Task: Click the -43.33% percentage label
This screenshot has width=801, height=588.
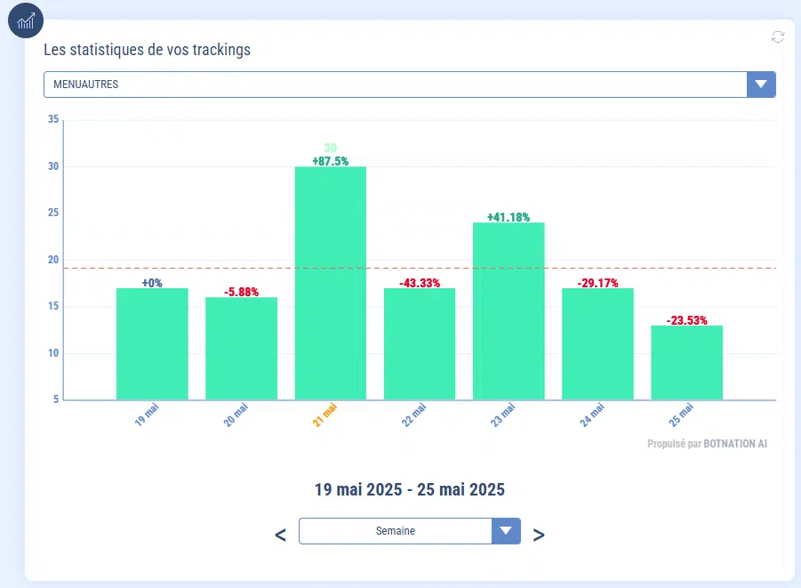Action: pos(419,282)
